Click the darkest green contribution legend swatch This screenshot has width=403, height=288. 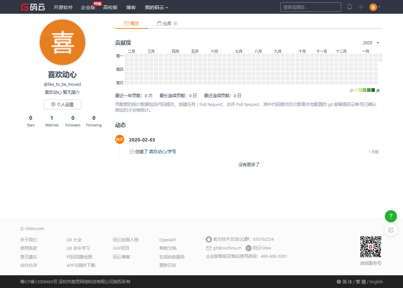point(373,90)
